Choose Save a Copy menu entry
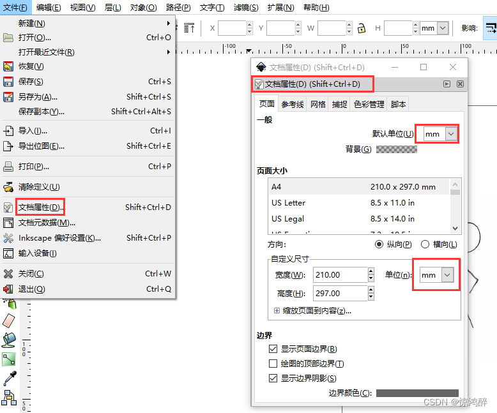 click(88, 112)
